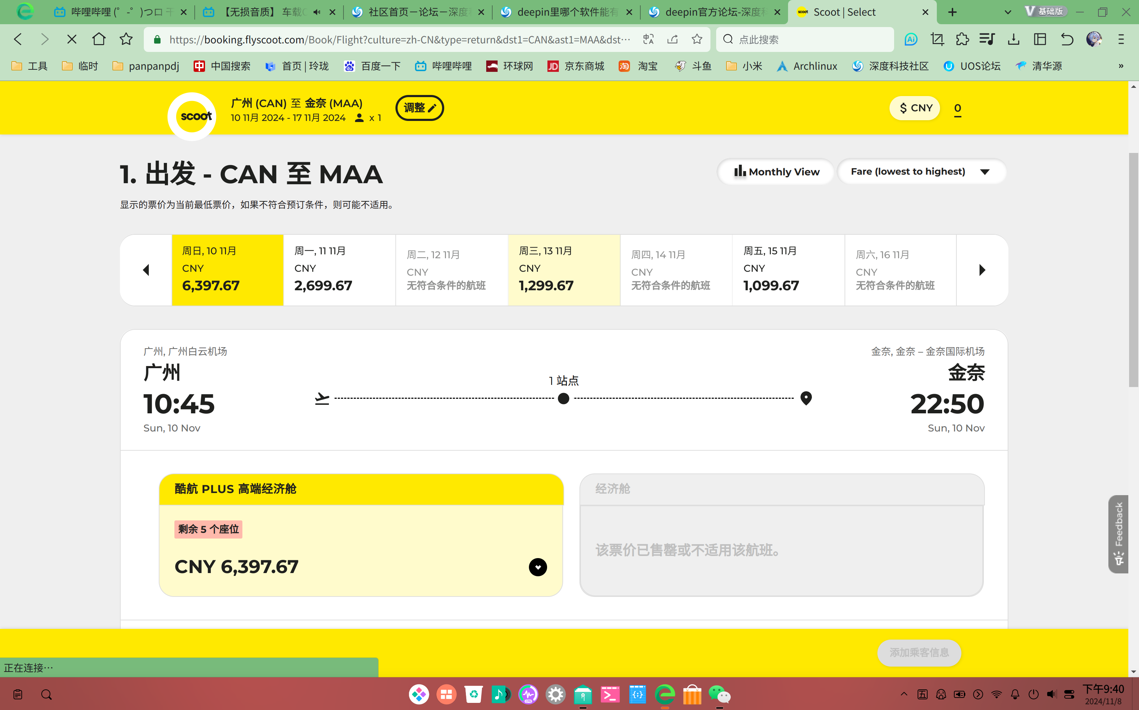Viewport: 1139px width, 710px height.
Task: Open the 哔哩哔哩 bookmark
Action: click(443, 66)
